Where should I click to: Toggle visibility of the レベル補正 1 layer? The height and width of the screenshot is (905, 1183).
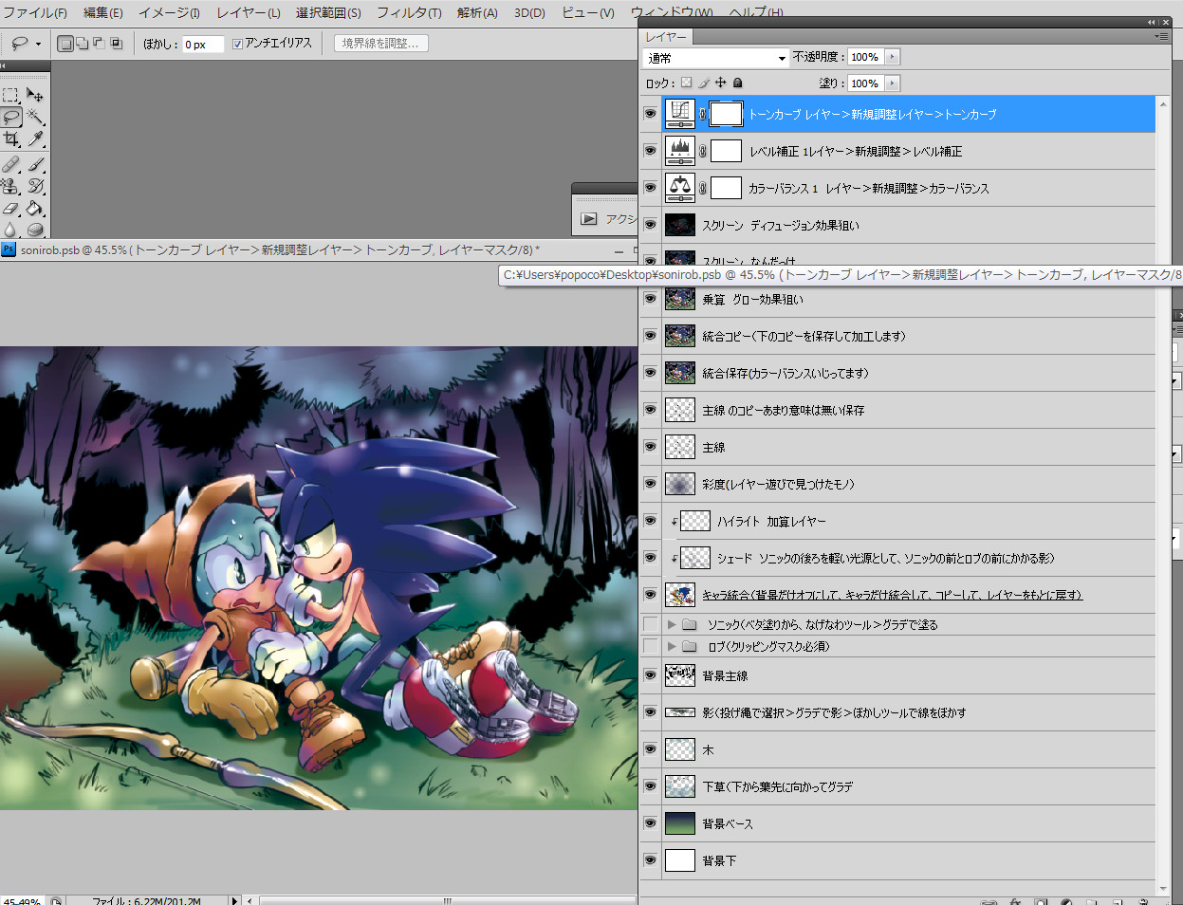coord(650,151)
